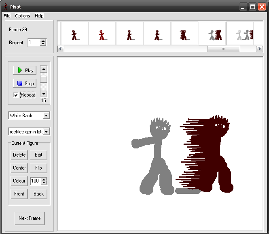
Task: Select the first visible frame thumbnail
Action: [75, 33]
